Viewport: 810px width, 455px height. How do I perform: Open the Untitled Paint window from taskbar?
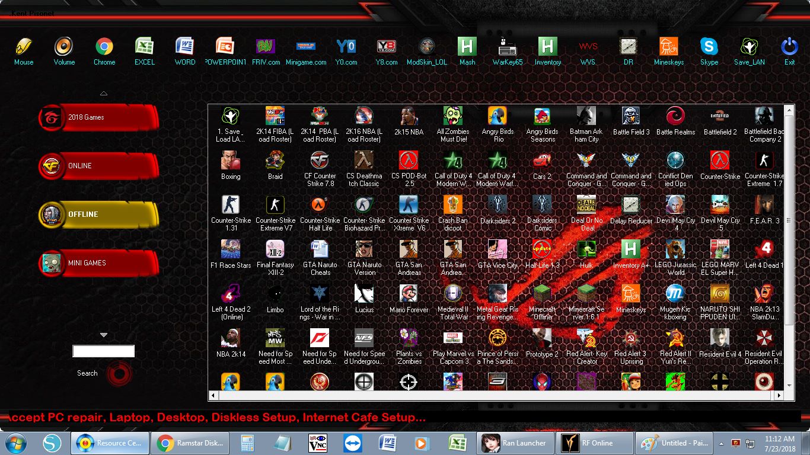point(674,443)
